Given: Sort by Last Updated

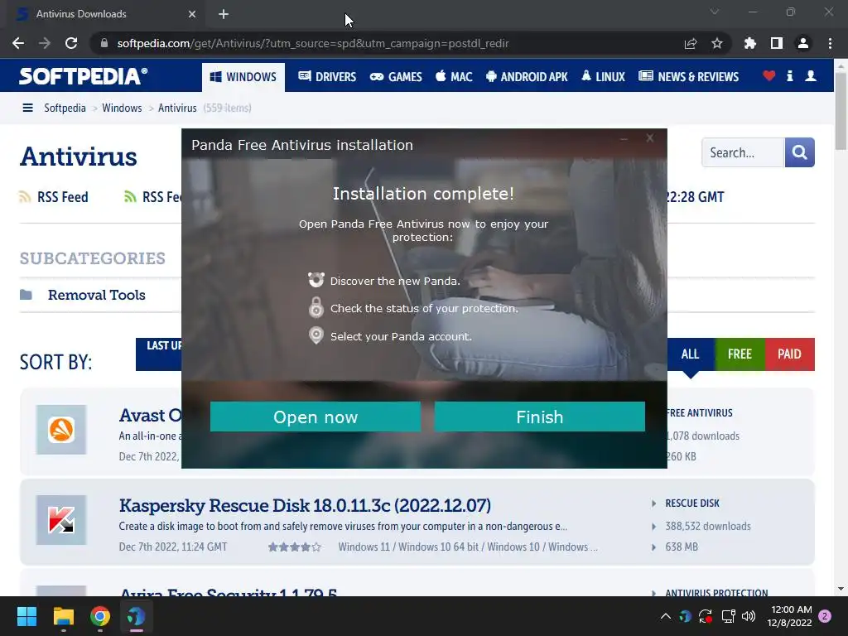Looking at the screenshot, I should (159, 354).
